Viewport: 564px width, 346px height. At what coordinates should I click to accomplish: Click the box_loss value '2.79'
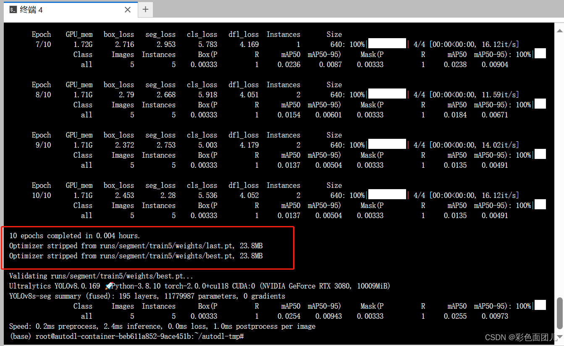tap(126, 95)
